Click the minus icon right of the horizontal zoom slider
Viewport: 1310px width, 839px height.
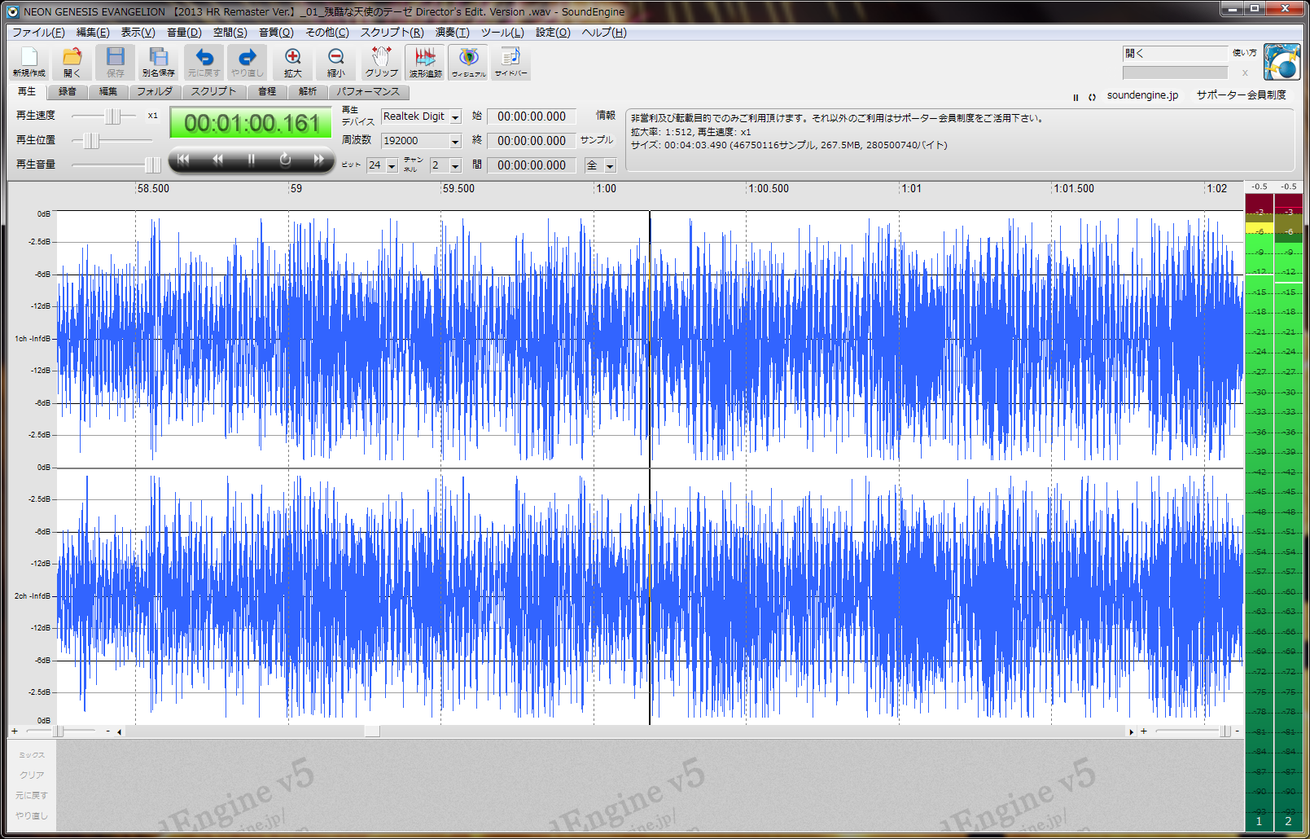107,731
